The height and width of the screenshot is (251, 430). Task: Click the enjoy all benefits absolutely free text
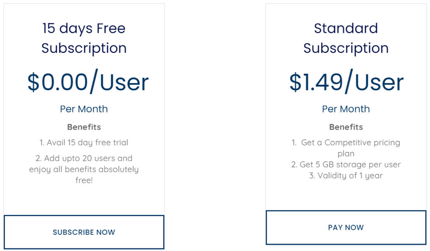pyautogui.click(x=84, y=169)
